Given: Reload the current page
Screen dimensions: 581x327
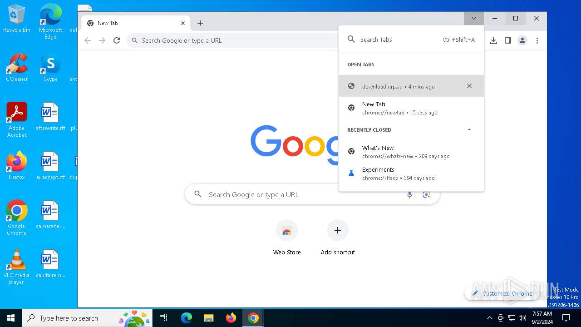Looking at the screenshot, I should pos(117,40).
